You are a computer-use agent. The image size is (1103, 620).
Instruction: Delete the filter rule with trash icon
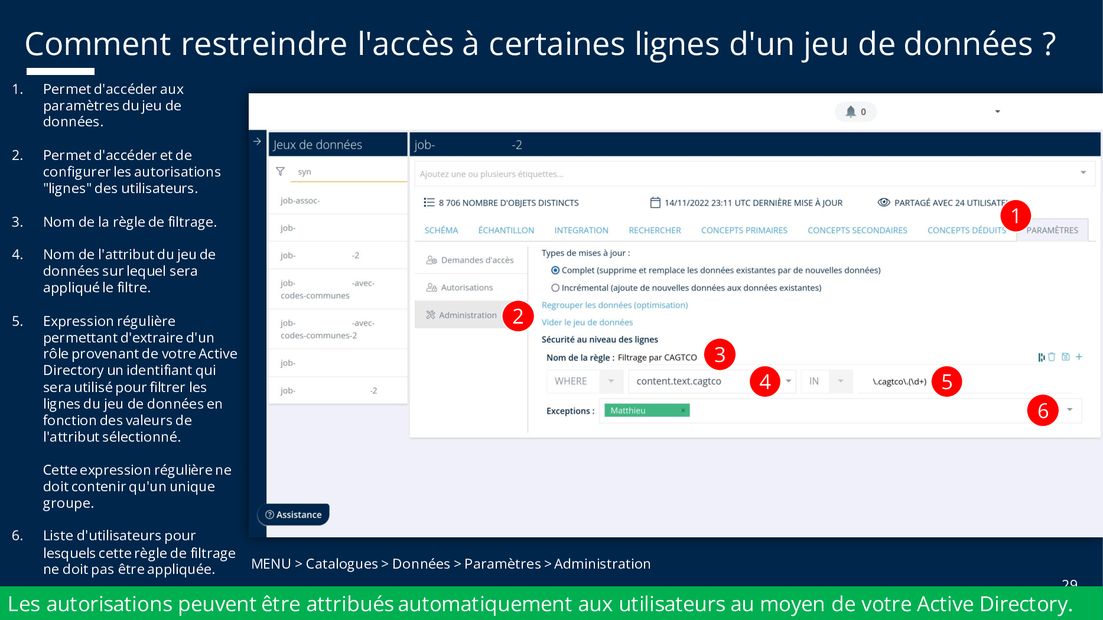point(1052,357)
